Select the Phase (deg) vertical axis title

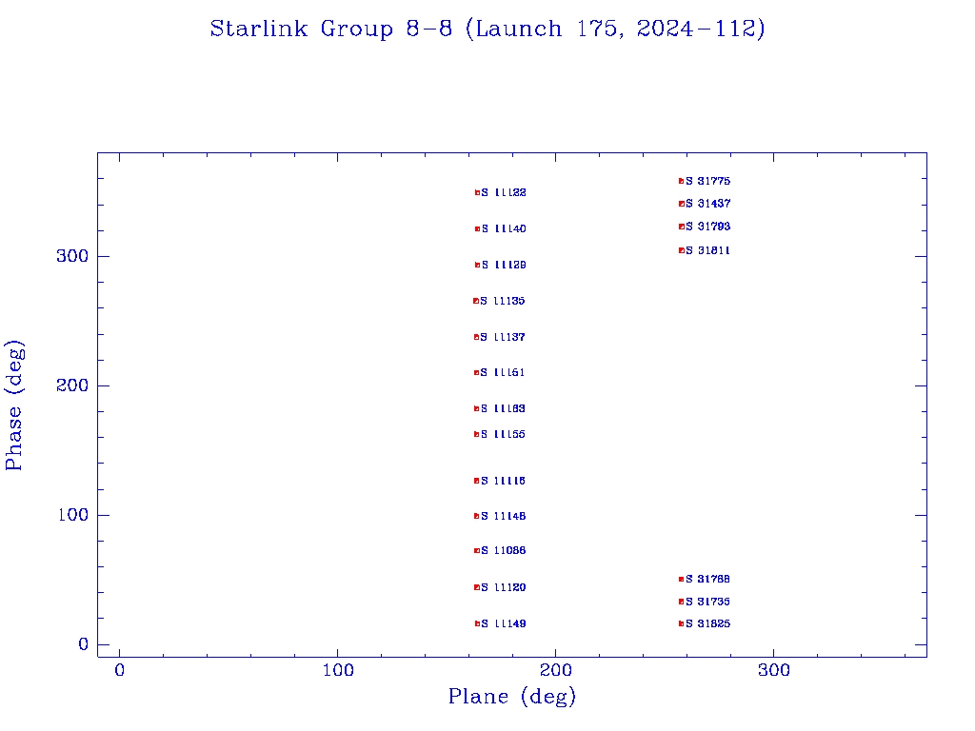click(13, 405)
